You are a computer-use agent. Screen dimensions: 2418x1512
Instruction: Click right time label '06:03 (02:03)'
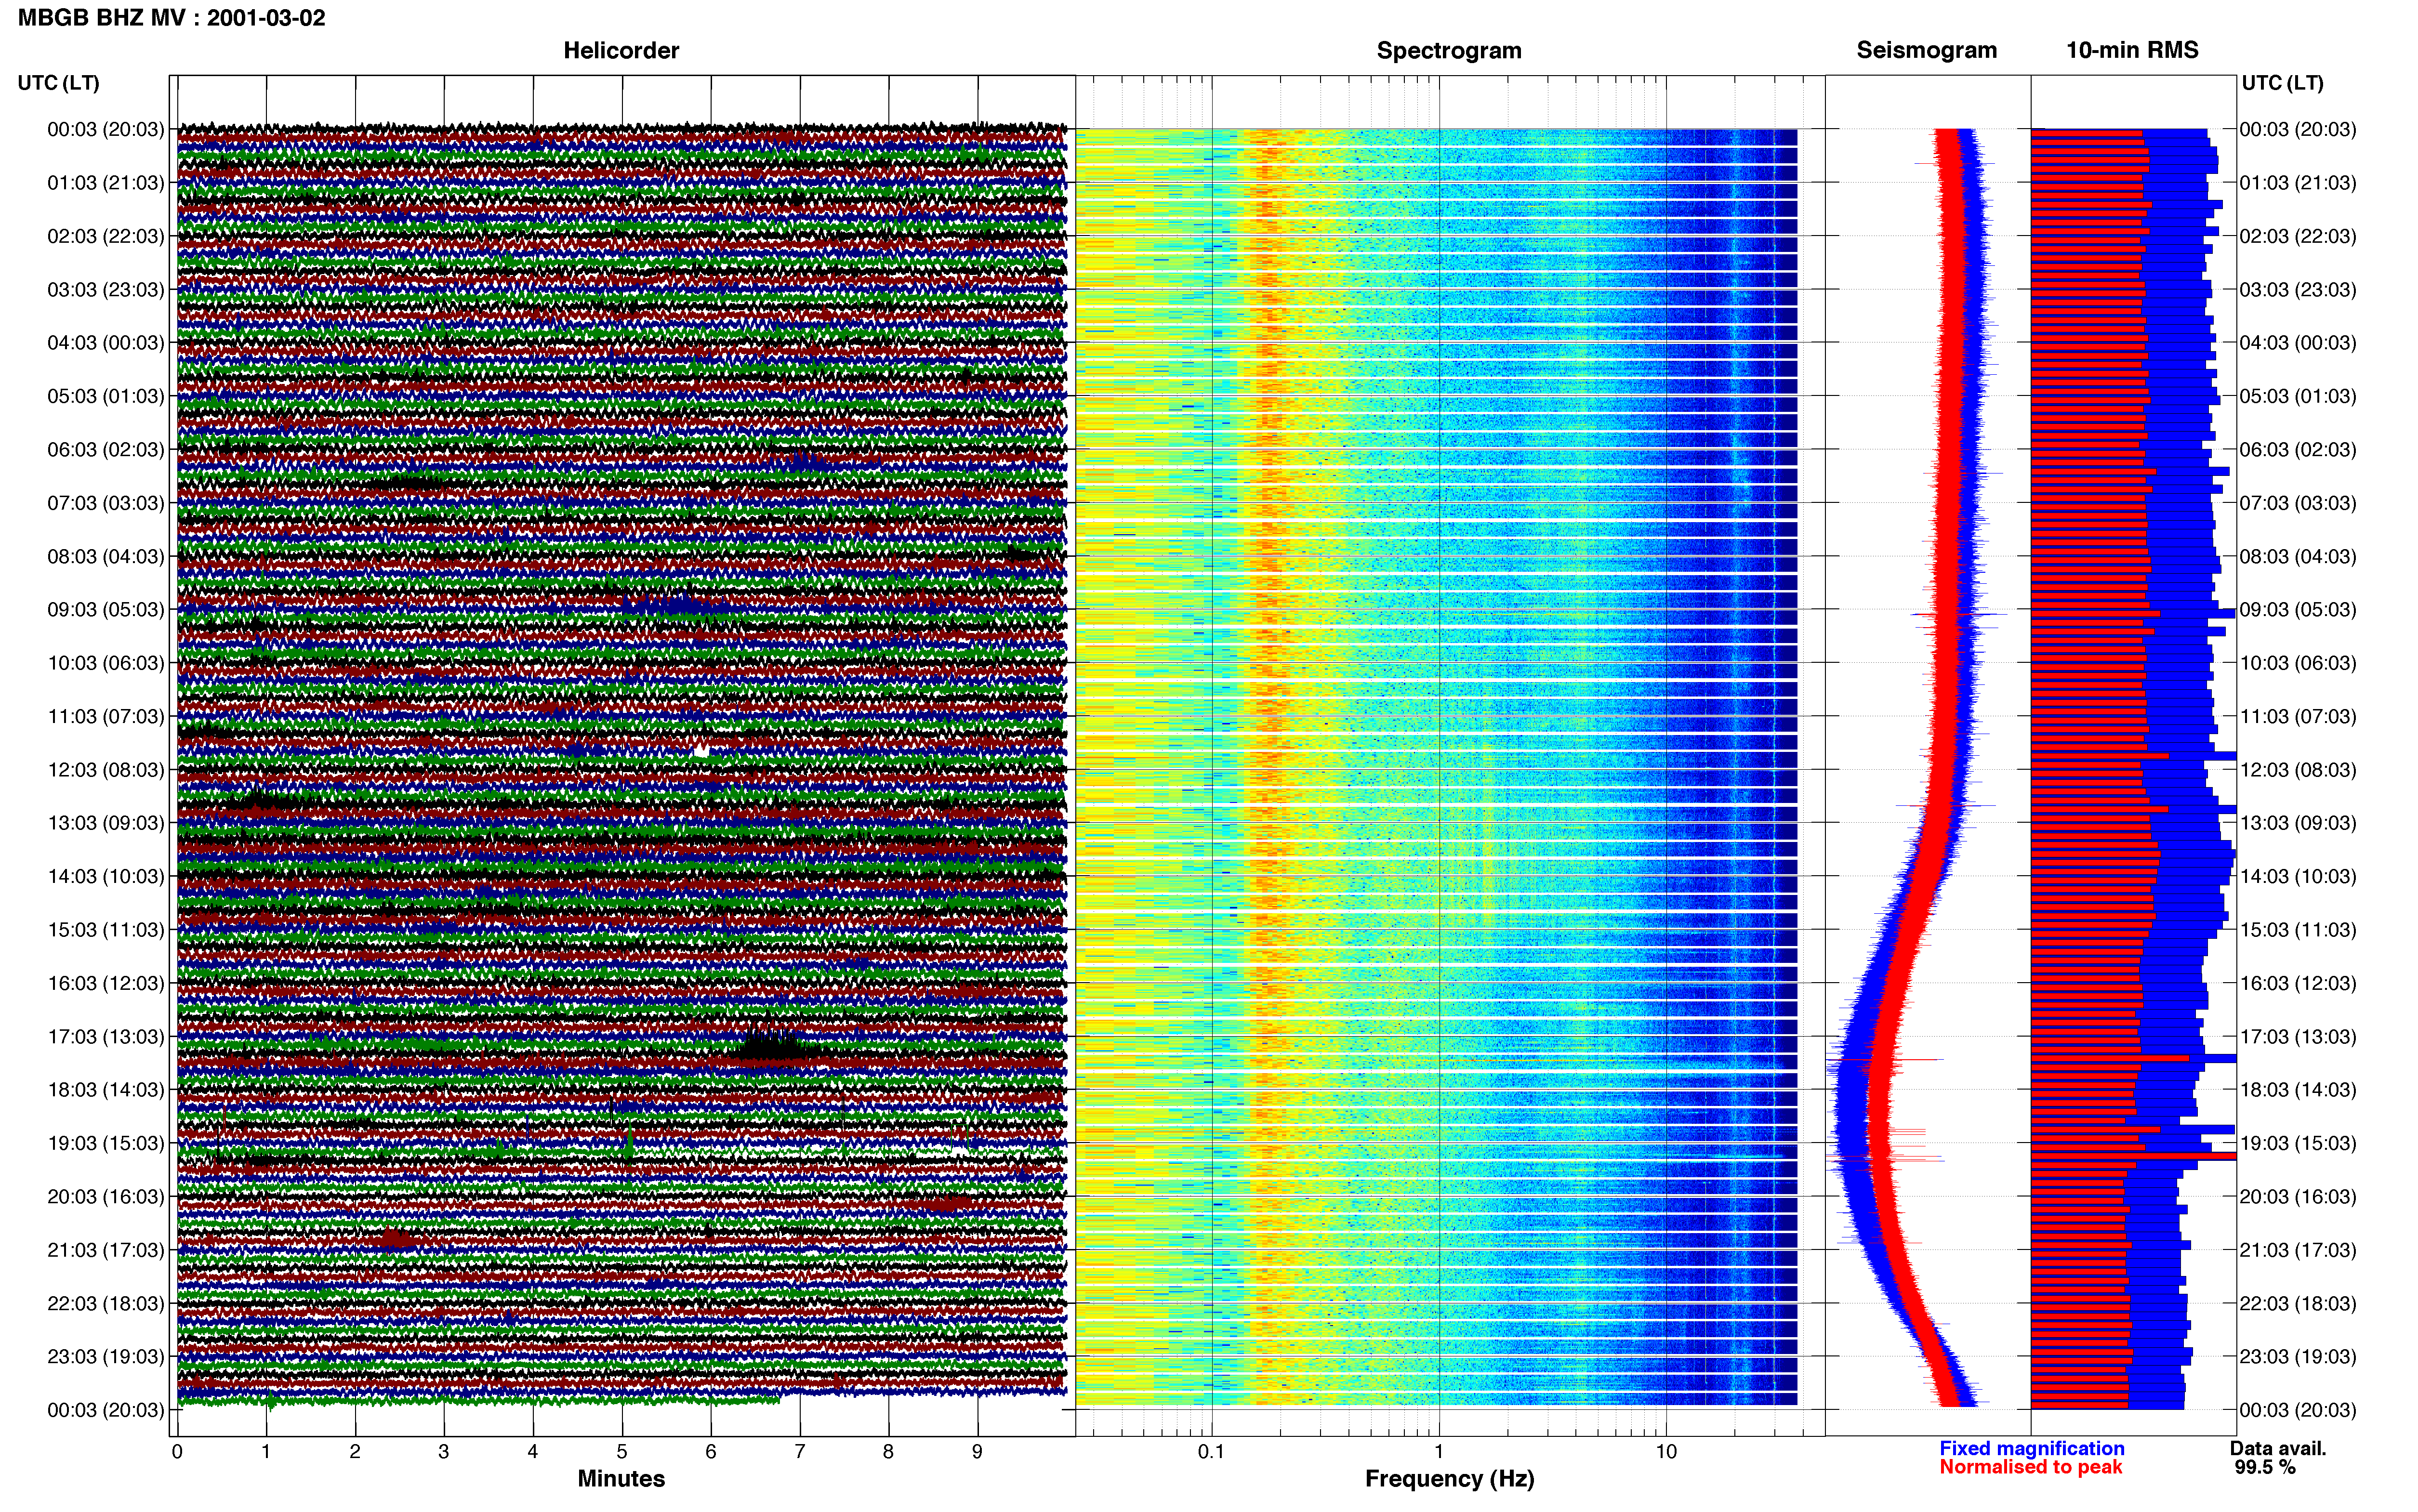(2297, 450)
